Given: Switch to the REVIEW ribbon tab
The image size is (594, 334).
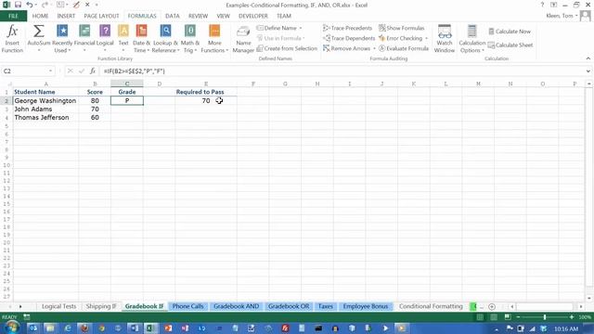Looking at the screenshot, I should tap(198, 16).
